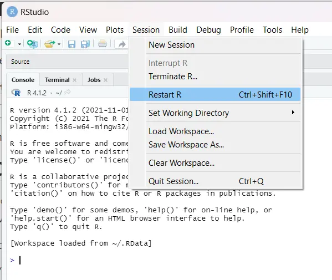Screen dimensions: 332x280
Task: Click the "Type 'q()' to quit R." line
Action: tap(57, 227)
